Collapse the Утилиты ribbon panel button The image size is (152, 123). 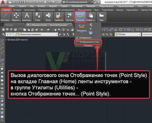(x=80, y=17)
